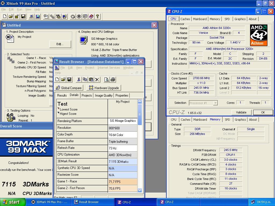Screen dimensions: 275x206
Task: Click New project icon in 3DMark toolbar
Action: (x=5, y=16)
